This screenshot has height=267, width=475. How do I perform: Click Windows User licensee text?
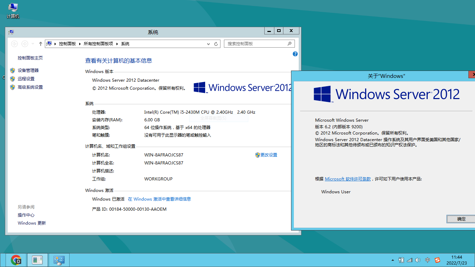point(336,192)
